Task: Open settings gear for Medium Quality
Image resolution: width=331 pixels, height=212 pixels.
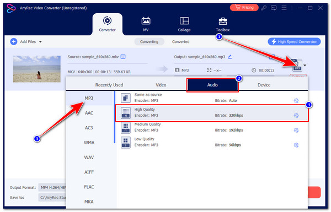Action: [x=296, y=131]
